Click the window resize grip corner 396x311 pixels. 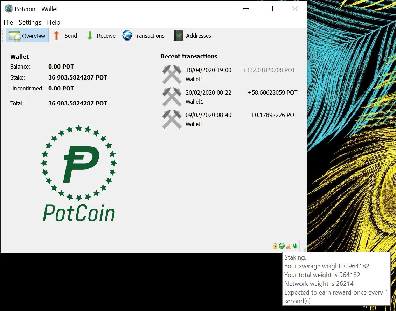click(x=304, y=250)
